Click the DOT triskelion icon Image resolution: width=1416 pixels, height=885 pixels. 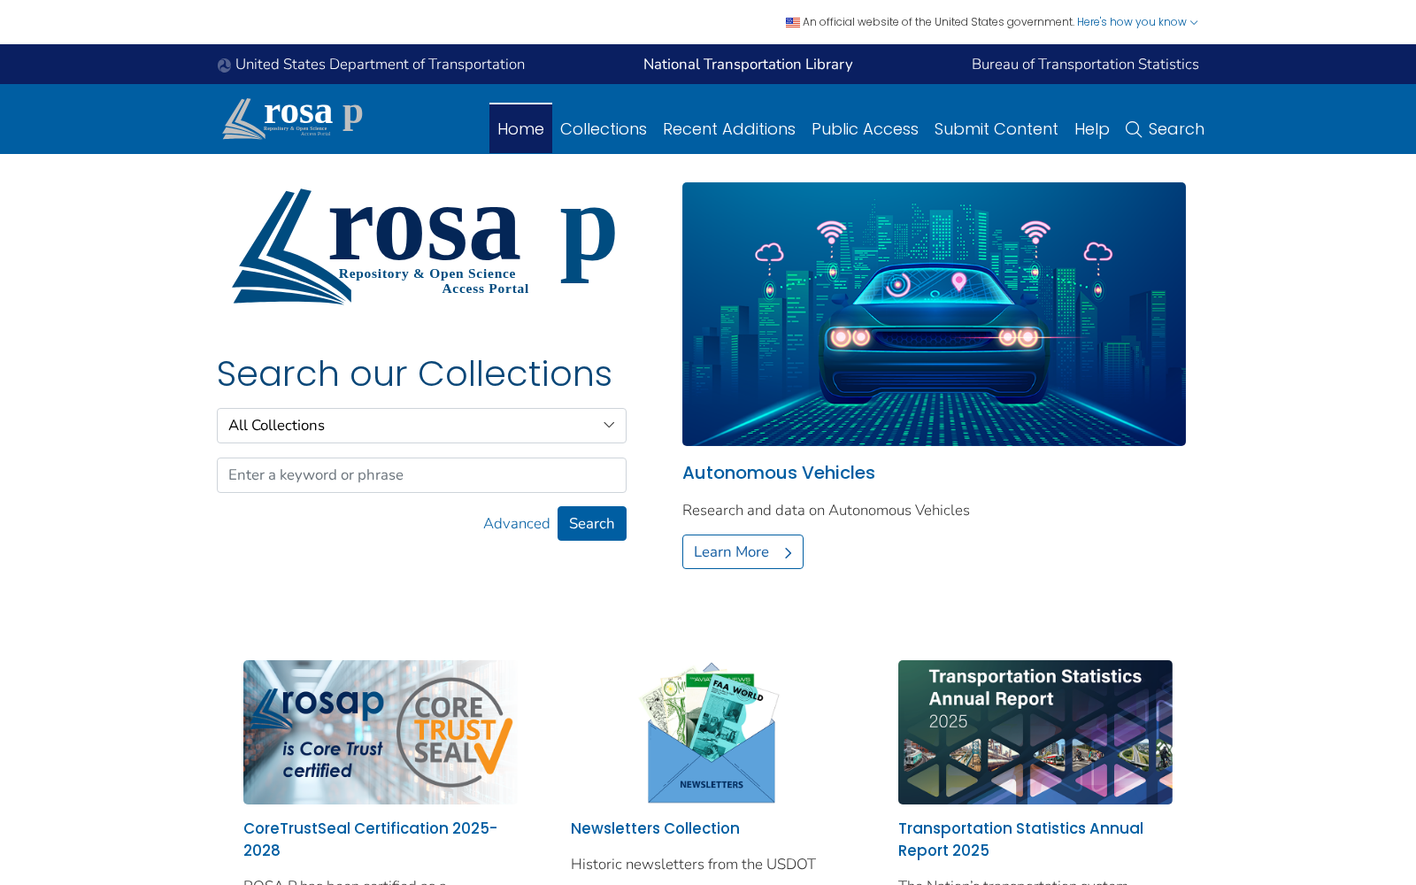[x=224, y=65]
